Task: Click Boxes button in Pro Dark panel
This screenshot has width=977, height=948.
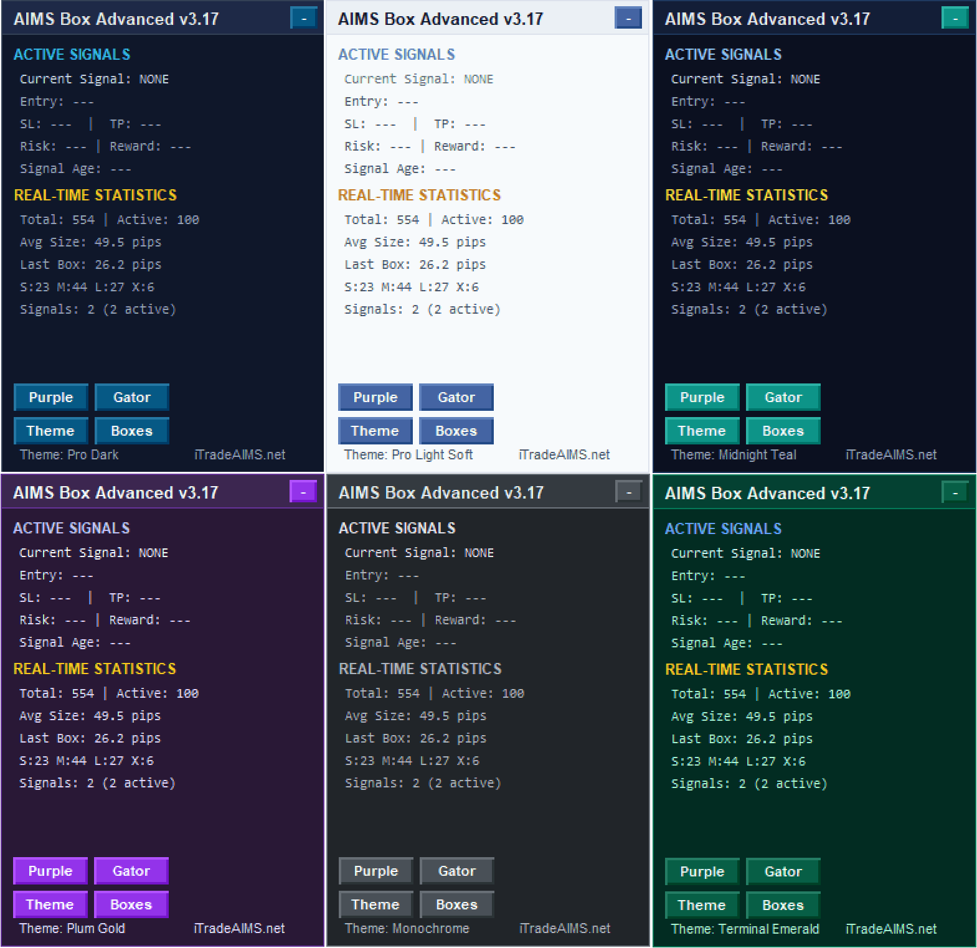Action: click(132, 431)
